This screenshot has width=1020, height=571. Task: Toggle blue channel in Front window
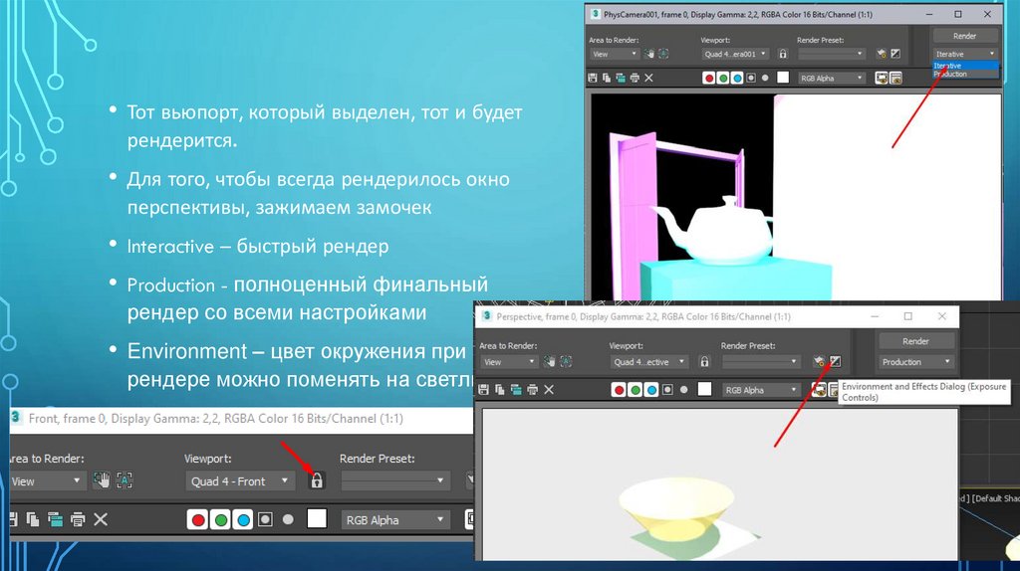click(243, 519)
